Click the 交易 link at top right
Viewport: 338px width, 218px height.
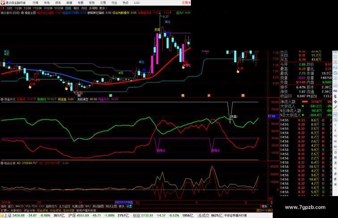point(186,3)
